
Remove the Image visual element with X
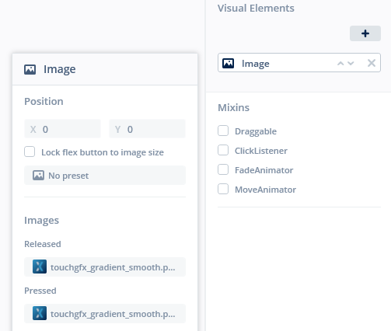(372, 63)
